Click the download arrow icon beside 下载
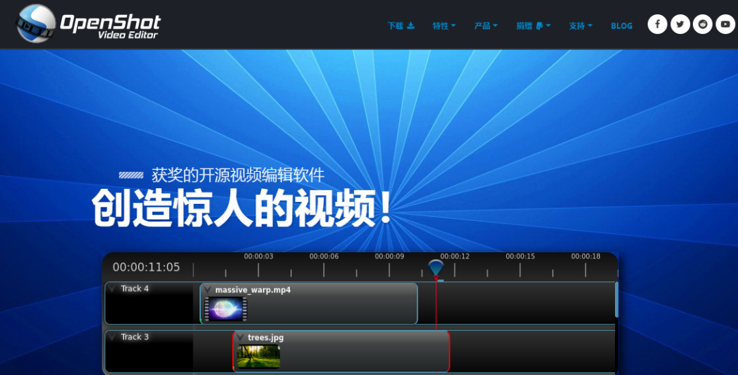 click(x=411, y=25)
